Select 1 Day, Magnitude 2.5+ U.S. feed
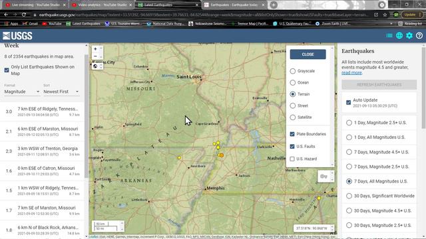 tap(349, 123)
